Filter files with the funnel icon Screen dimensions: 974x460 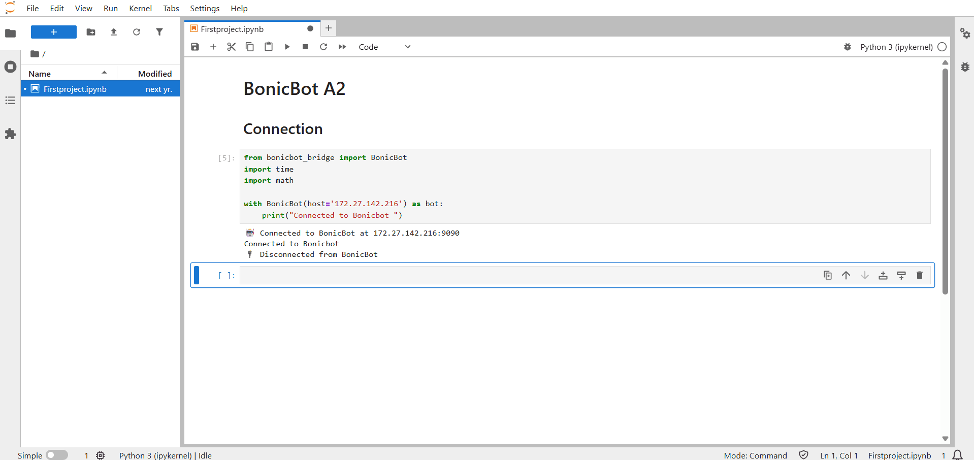(x=159, y=31)
